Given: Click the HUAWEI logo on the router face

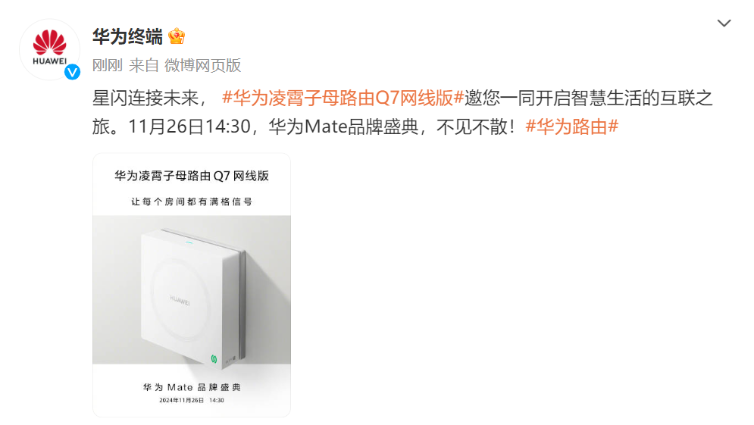Looking at the screenshot, I should pos(180,301).
